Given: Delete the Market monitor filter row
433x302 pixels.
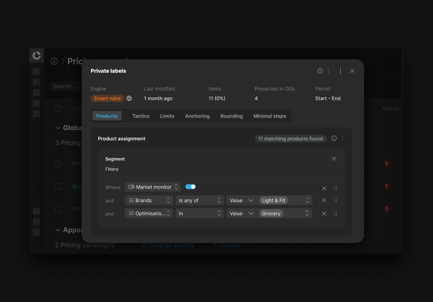Looking at the screenshot, I should 324,188.
